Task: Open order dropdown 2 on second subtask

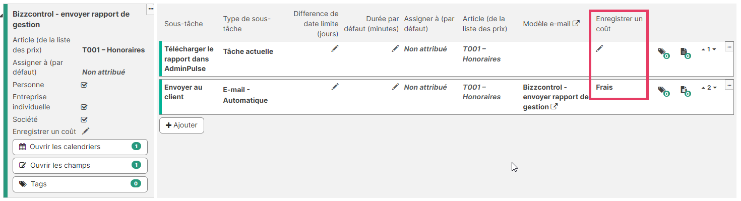Action: click(x=708, y=88)
